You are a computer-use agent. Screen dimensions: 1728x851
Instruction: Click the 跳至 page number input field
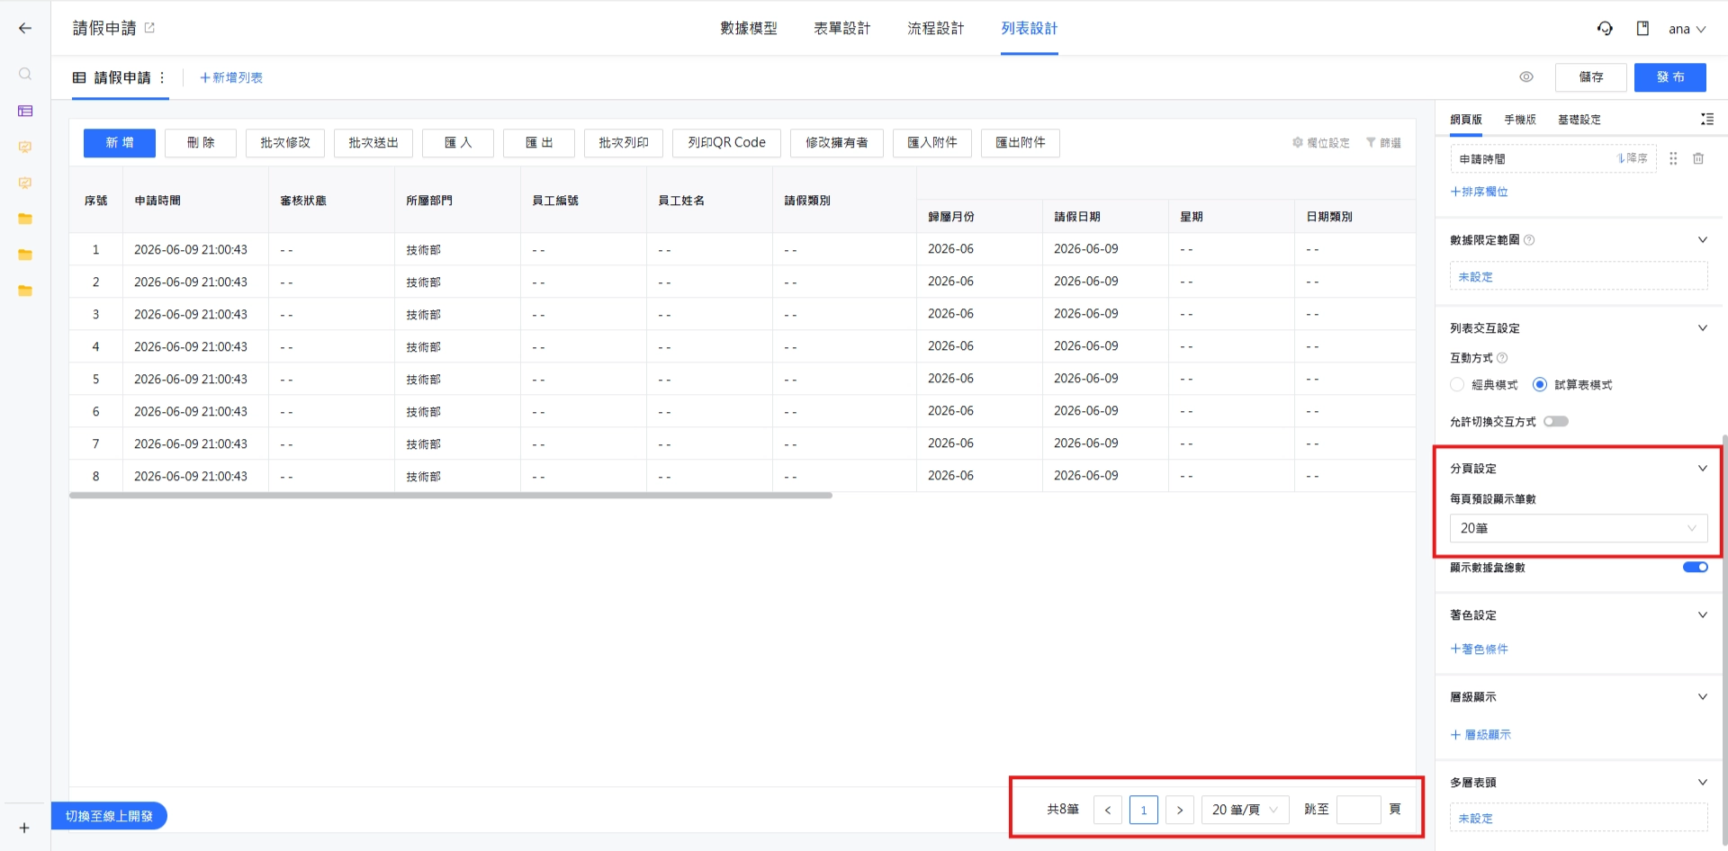1359,810
